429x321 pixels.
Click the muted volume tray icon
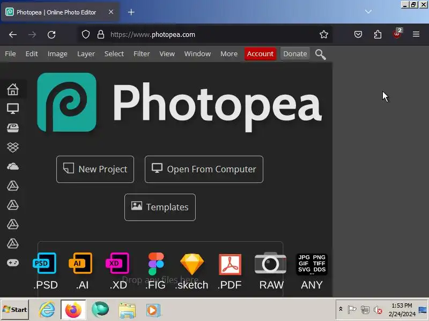click(x=378, y=310)
